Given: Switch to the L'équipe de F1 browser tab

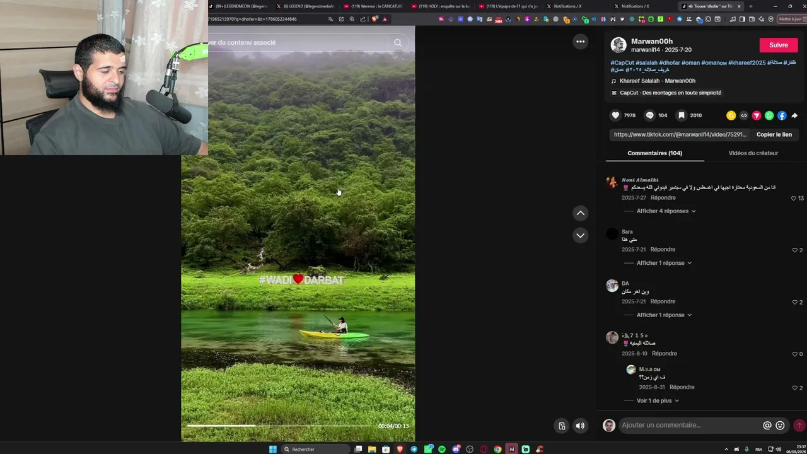Looking at the screenshot, I should coord(509,6).
